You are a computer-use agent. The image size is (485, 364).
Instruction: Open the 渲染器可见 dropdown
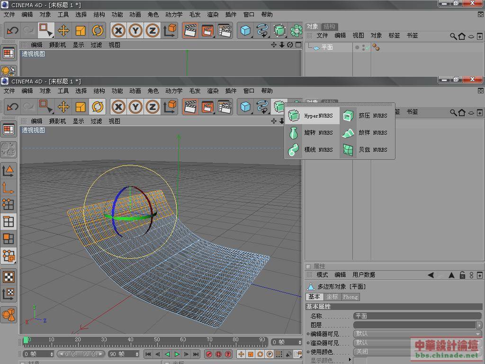[x=417, y=343]
